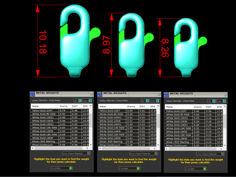Sort by the DWT column header in the left panel
Viewport: 236px width, 177px height.
pos(76,106)
